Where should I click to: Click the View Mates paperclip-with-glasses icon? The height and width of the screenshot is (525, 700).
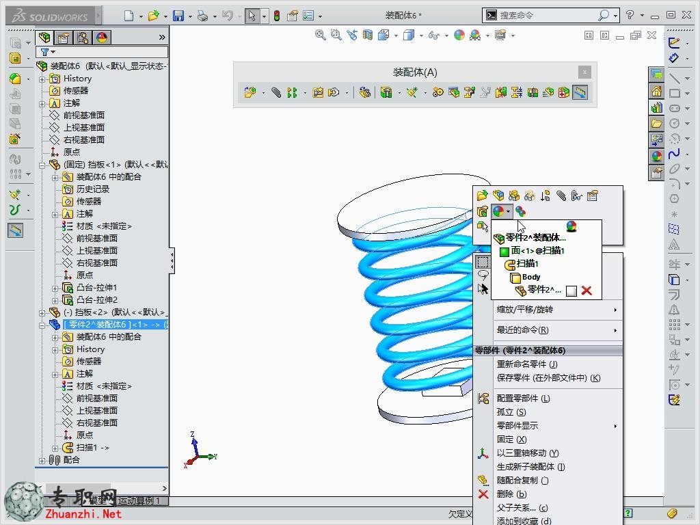click(576, 196)
